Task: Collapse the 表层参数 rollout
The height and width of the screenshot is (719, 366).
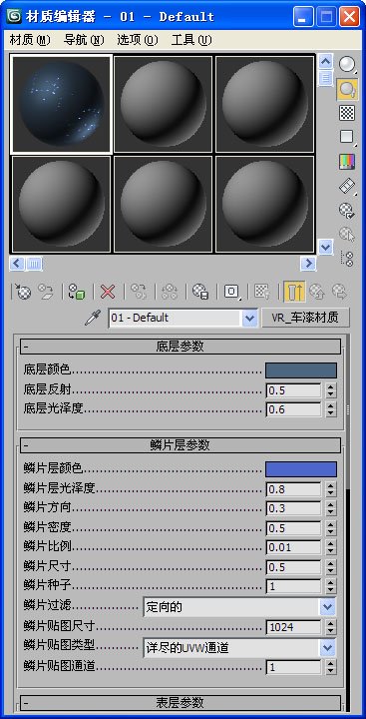Action: coord(181,702)
